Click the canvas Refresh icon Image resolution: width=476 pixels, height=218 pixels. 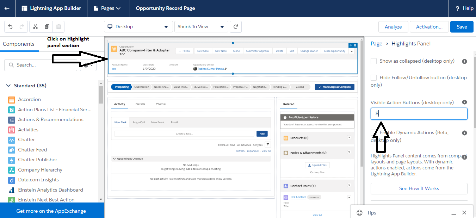pos(235,26)
